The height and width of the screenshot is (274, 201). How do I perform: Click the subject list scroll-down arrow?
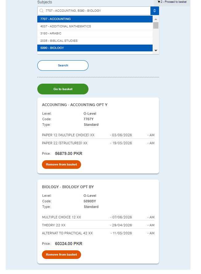[156, 50]
